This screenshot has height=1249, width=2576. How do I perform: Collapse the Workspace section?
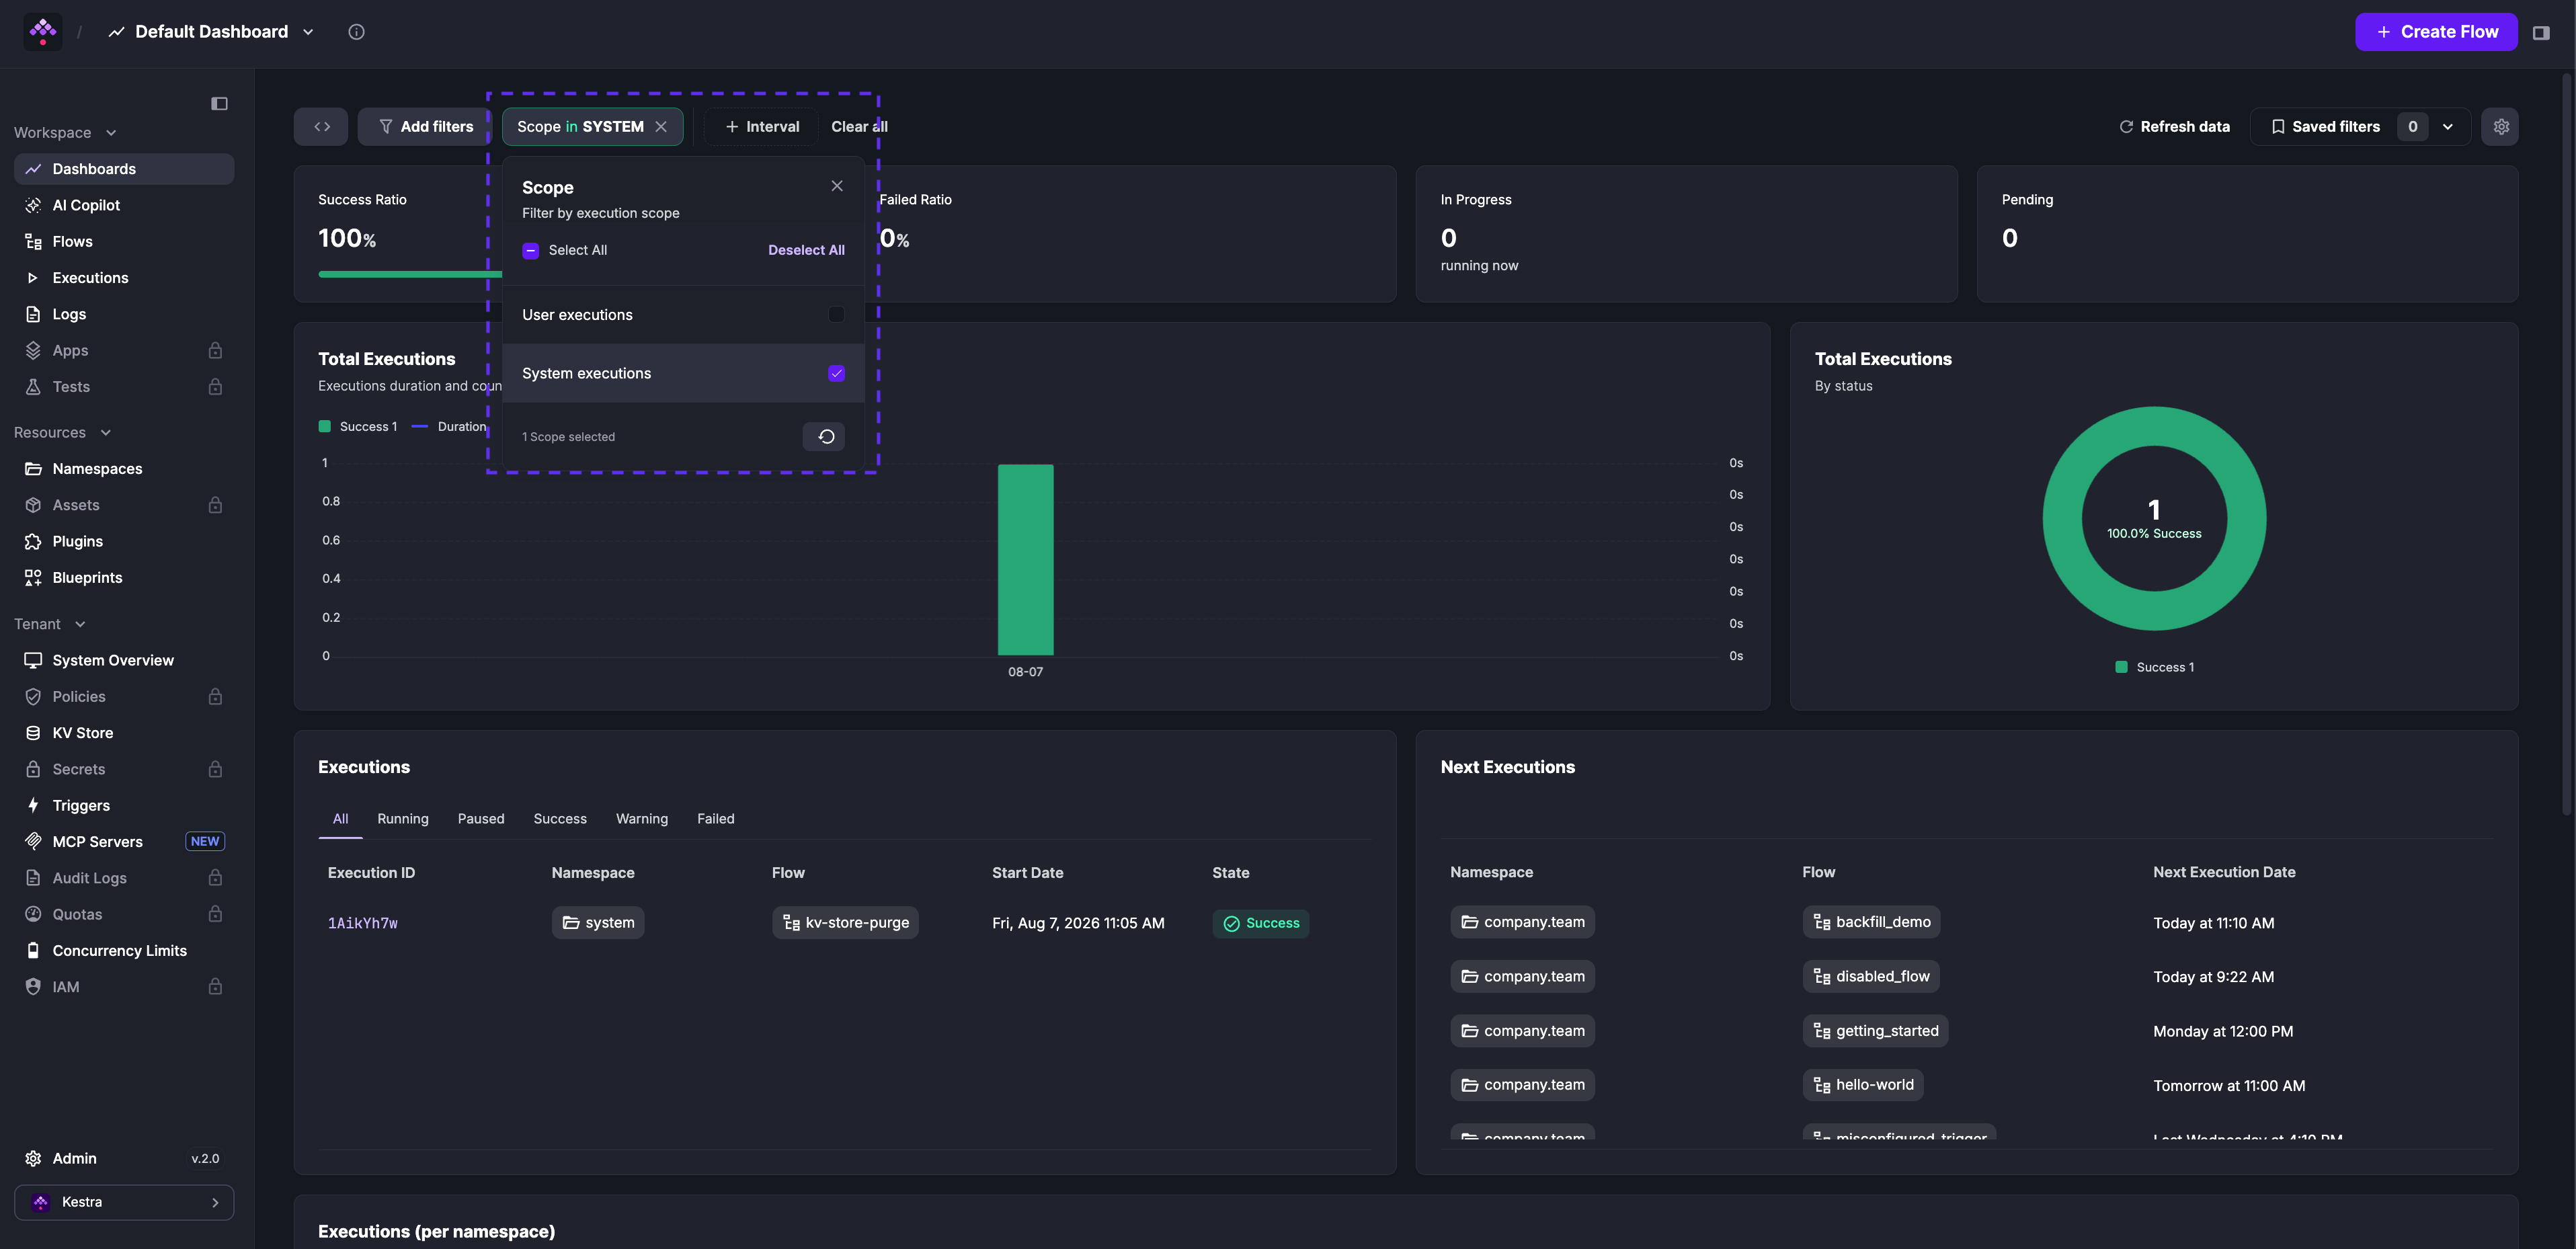point(65,133)
